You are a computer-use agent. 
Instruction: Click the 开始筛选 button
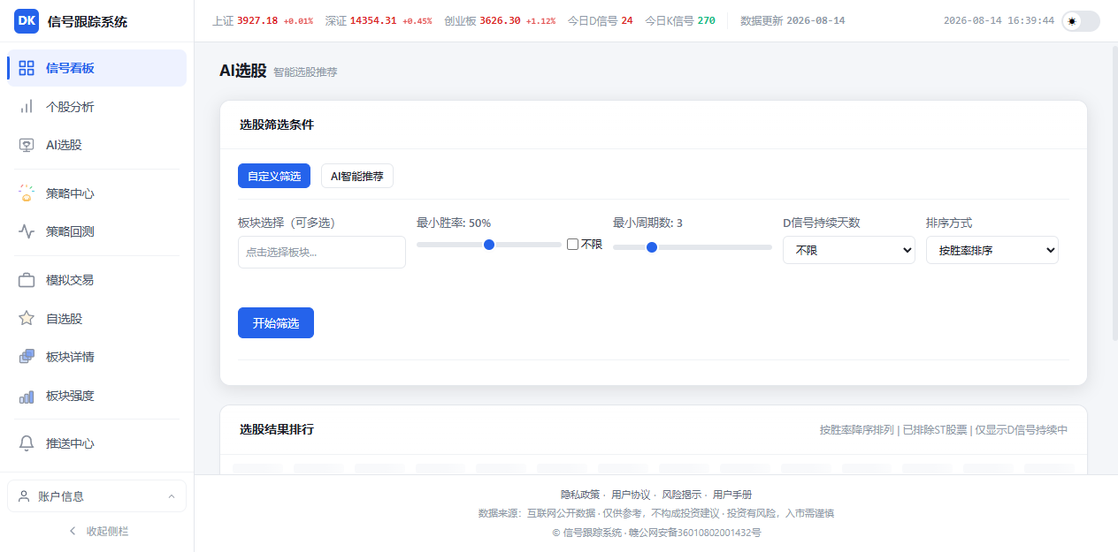pos(276,323)
